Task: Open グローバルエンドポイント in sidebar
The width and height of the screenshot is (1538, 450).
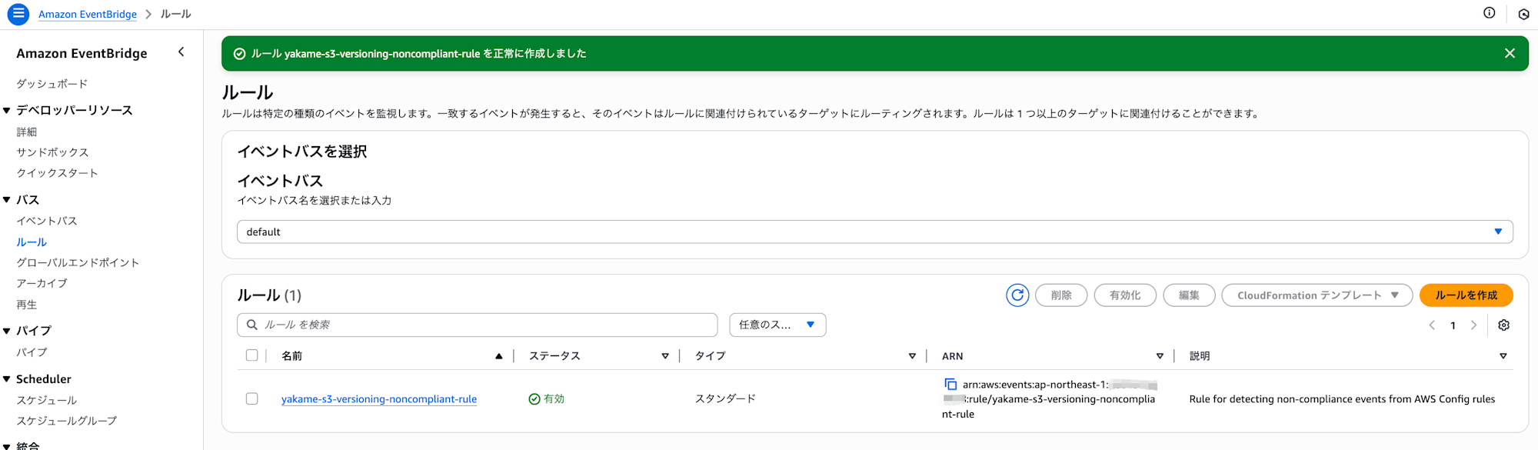Action: [x=78, y=262]
